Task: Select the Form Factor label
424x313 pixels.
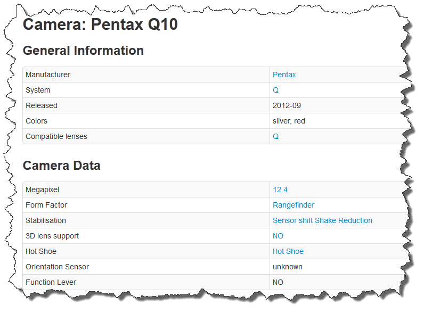Action: pyautogui.click(x=46, y=205)
